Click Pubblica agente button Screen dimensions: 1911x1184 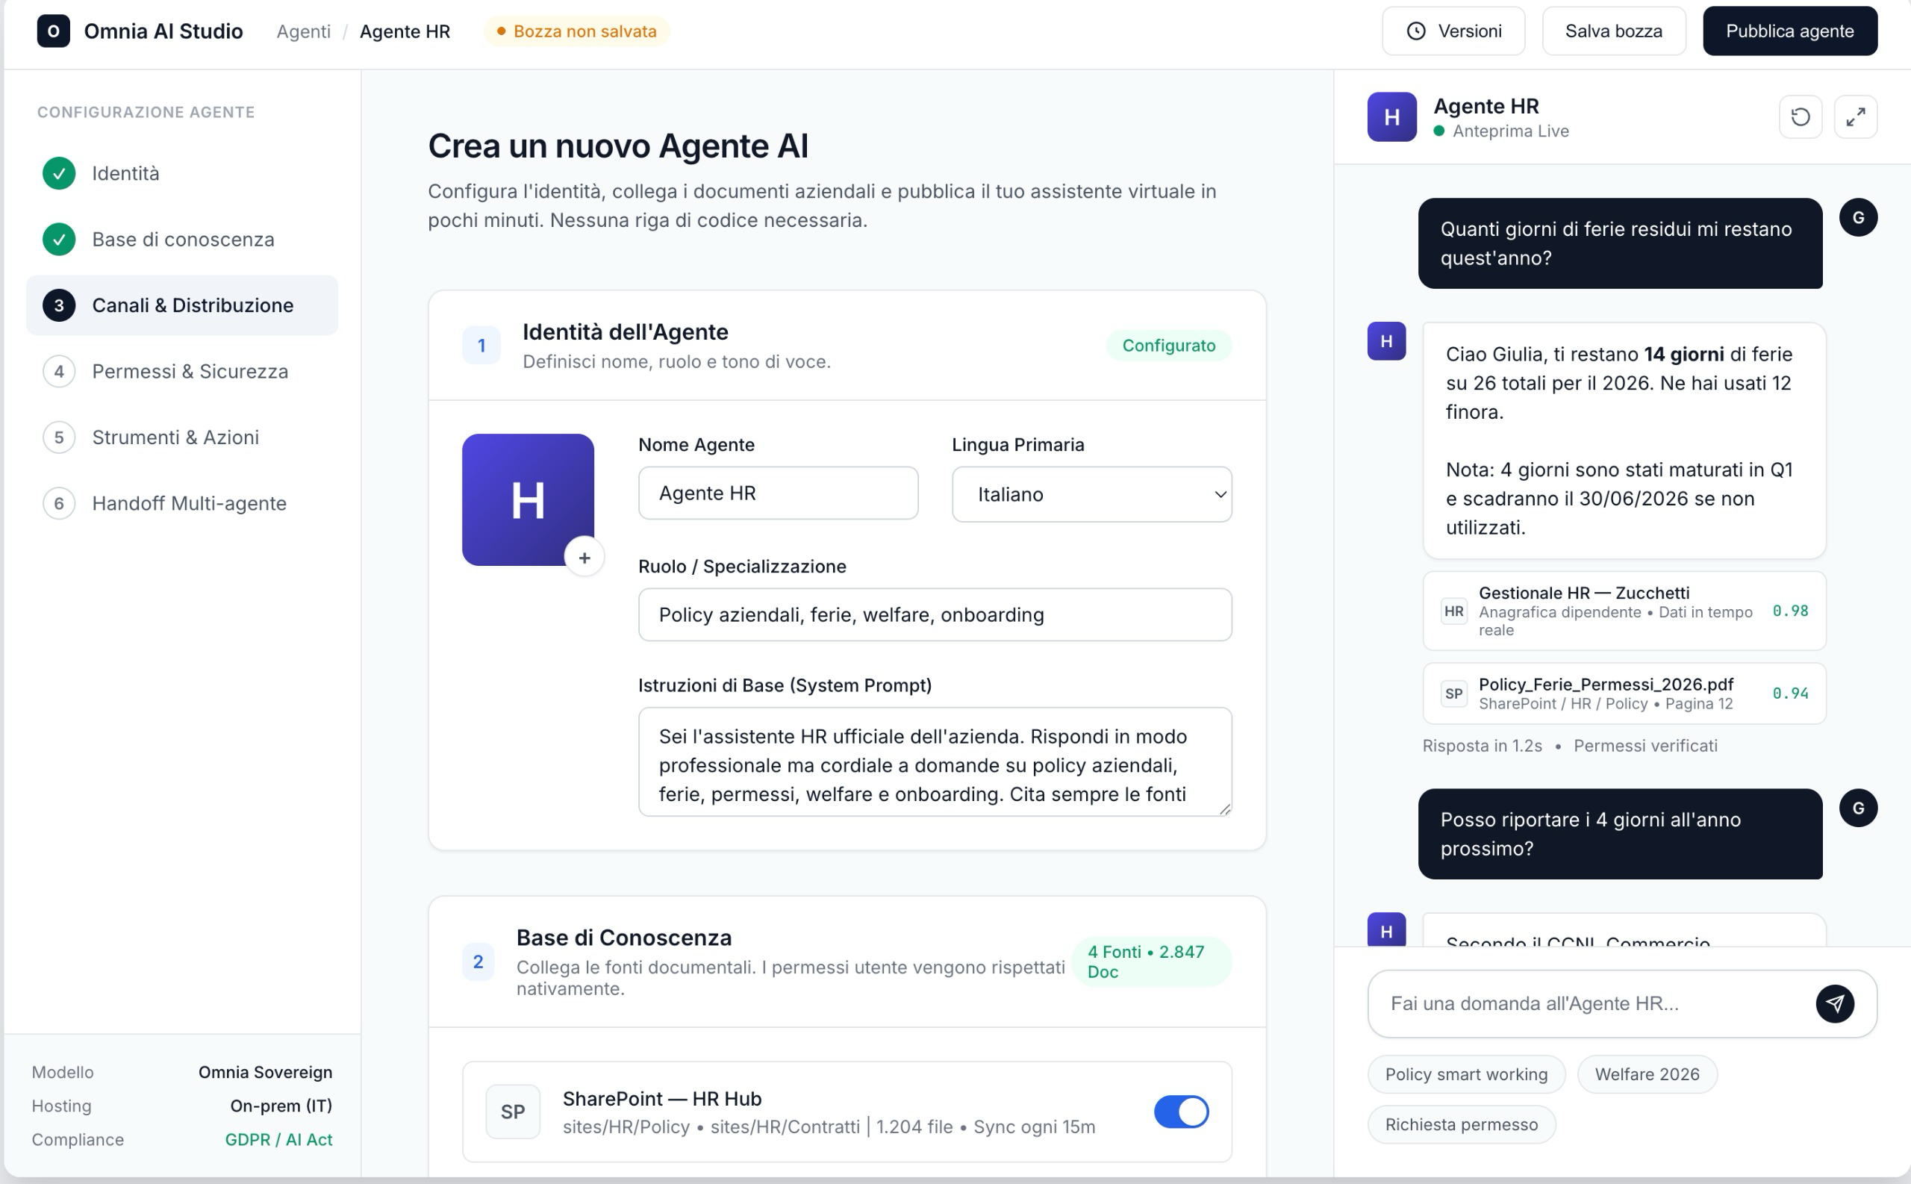tap(1789, 31)
